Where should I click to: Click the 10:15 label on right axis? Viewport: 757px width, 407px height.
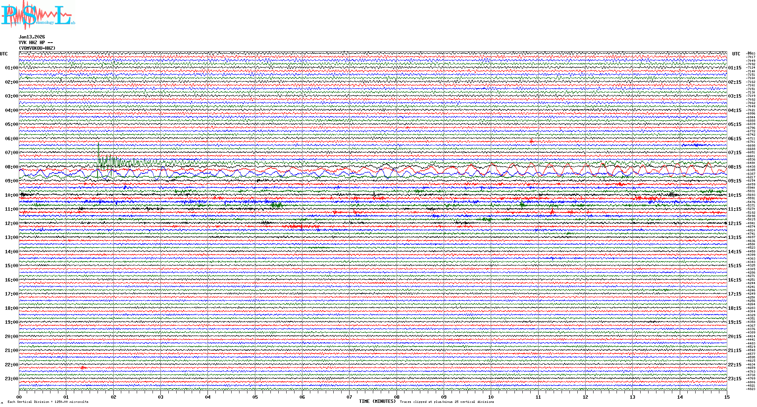[x=734, y=195]
